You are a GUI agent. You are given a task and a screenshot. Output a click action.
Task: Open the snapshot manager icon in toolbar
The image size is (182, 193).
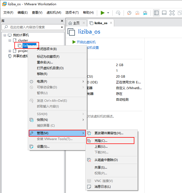[145, 13]
